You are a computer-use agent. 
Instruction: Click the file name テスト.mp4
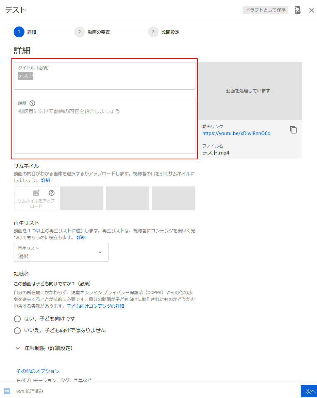pyautogui.click(x=216, y=153)
